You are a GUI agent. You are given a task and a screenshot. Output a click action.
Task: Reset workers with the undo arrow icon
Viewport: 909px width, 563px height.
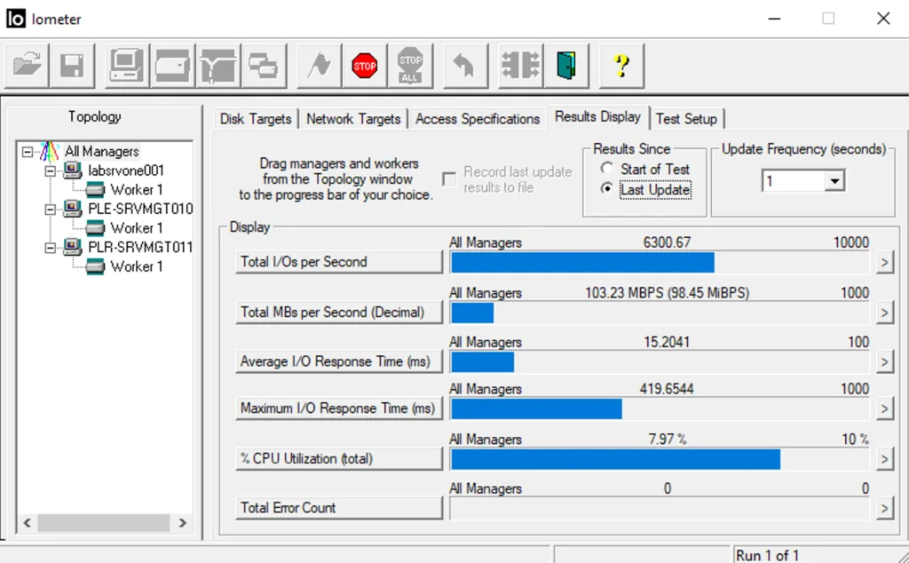pyautogui.click(x=465, y=66)
